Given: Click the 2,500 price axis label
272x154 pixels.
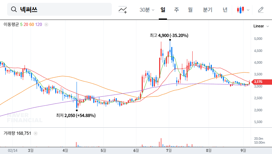Looking at the screenshot, I should pos(258,98).
